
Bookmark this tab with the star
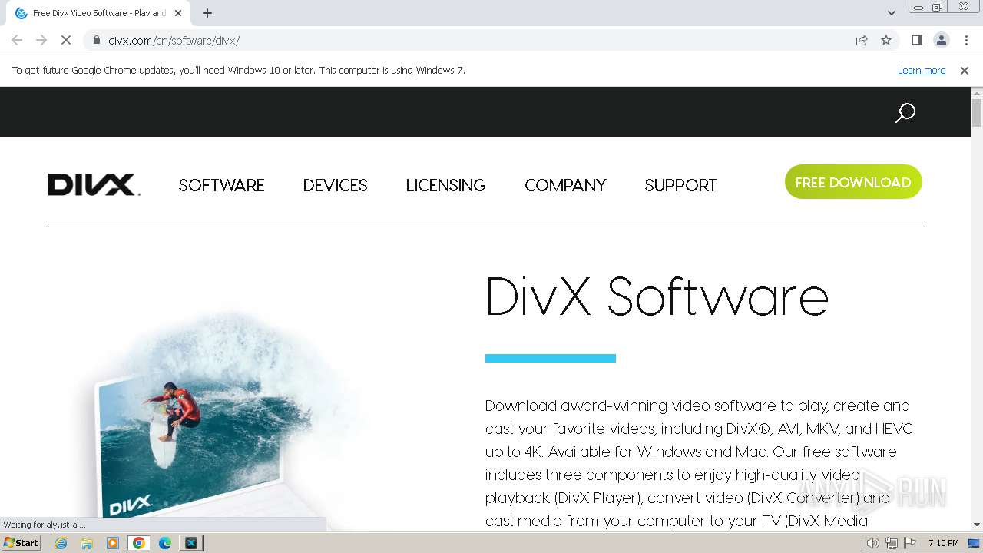tap(886, 40)
